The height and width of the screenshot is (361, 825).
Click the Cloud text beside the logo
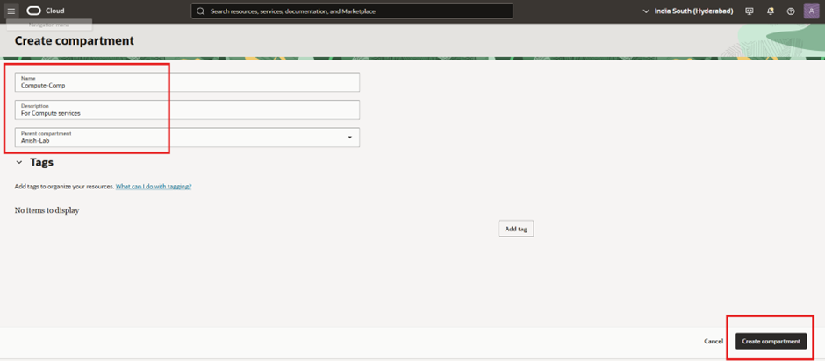pyautogui.click(x=55, y=11)
